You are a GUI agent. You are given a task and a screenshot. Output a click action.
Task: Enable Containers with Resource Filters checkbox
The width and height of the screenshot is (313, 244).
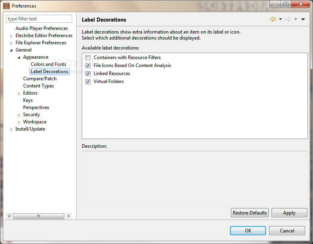(88, 58)
